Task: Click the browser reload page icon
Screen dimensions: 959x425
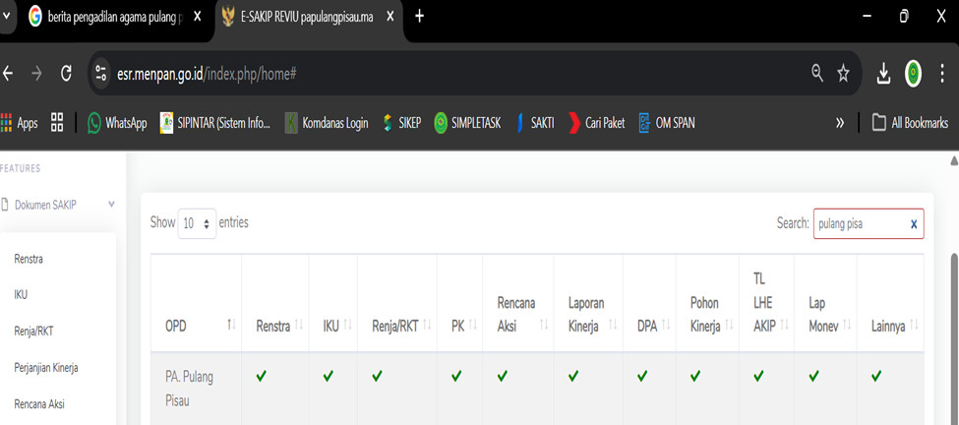Action: point(66,73)
